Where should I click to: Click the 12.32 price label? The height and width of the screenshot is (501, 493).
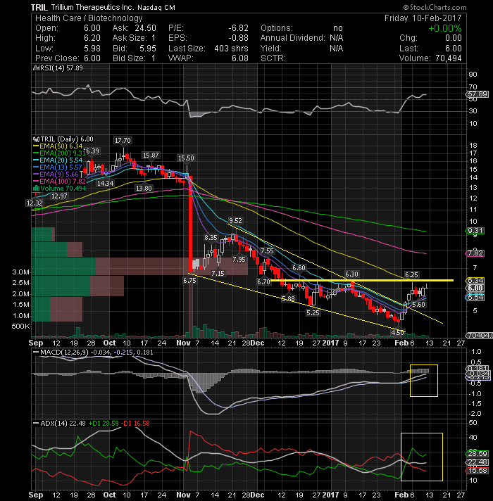coord(35,203)
